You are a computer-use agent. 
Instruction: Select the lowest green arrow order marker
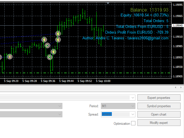(x=50, y=57)
